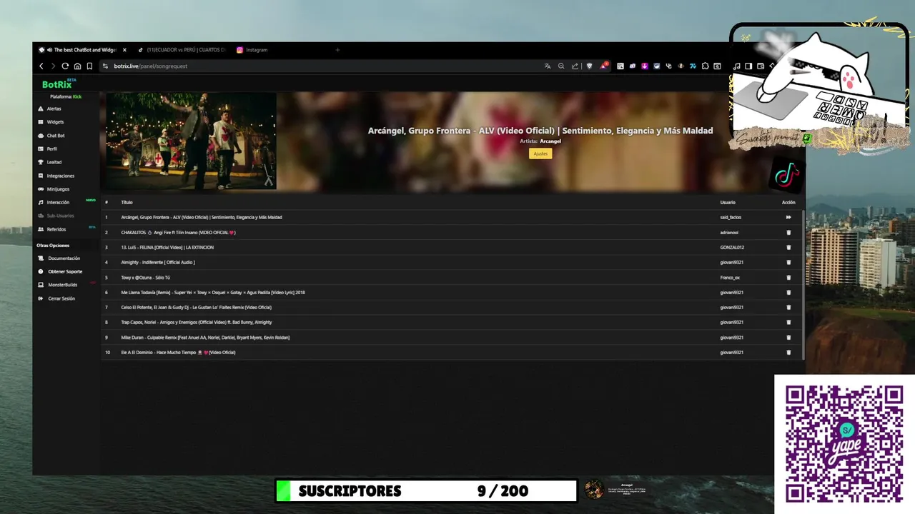Click the song list vertical scrollbar

(803, 286)
